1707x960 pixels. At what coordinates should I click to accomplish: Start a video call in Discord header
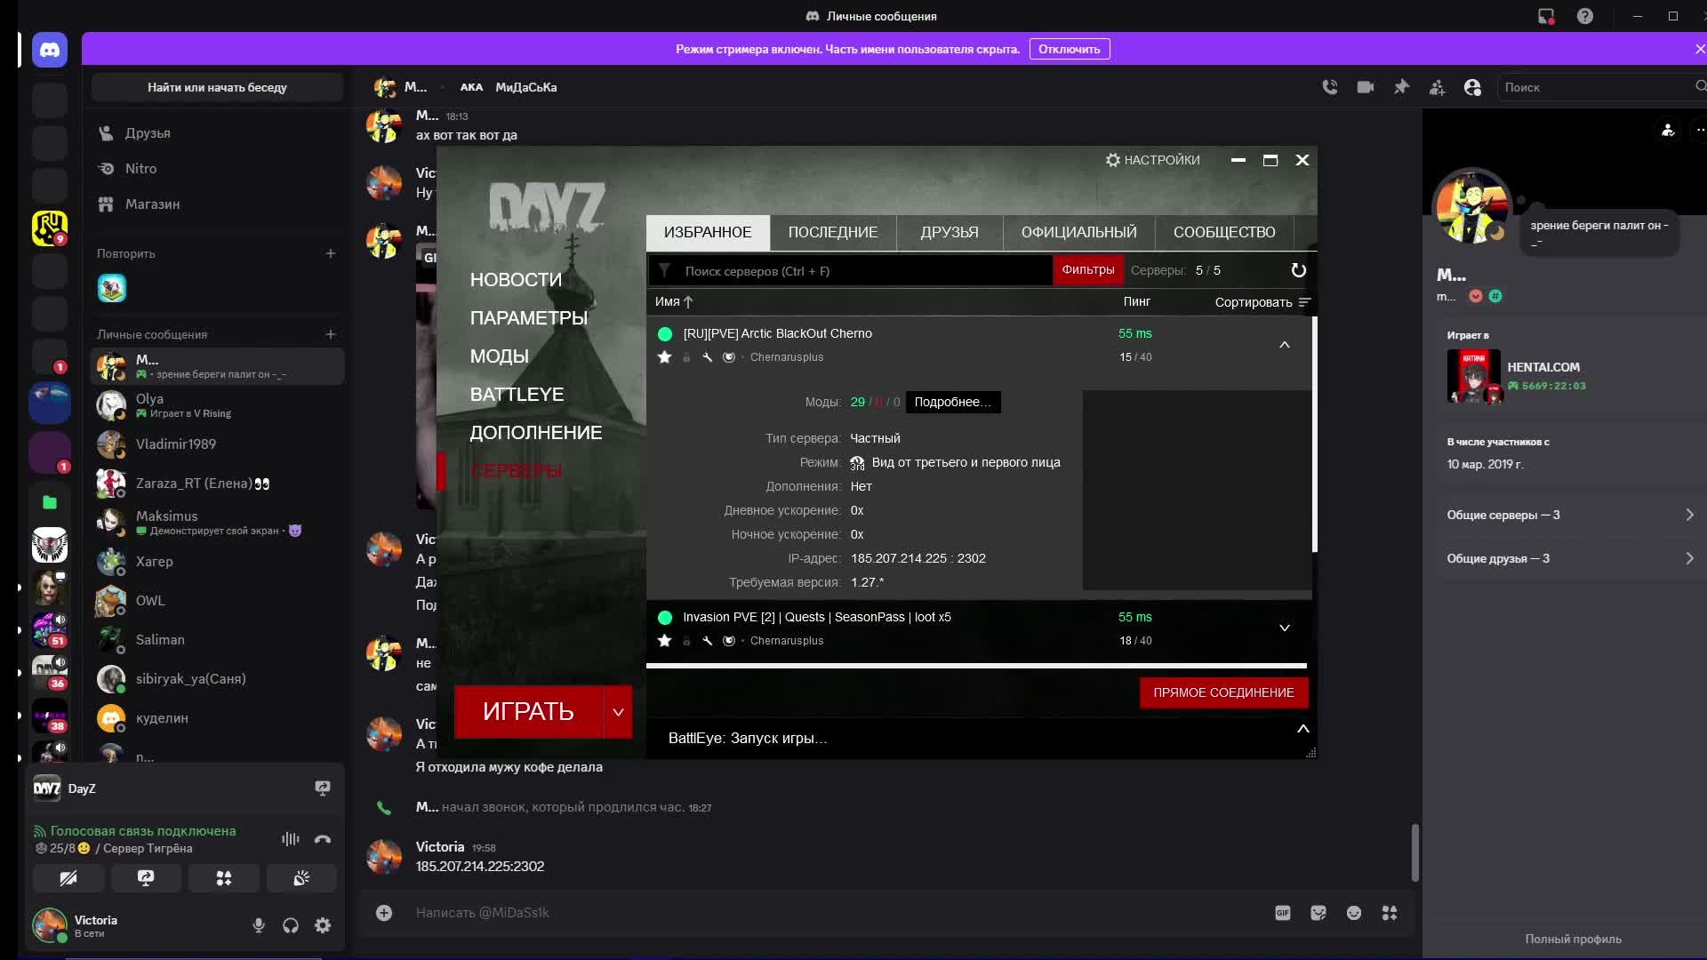point(1366,87)
